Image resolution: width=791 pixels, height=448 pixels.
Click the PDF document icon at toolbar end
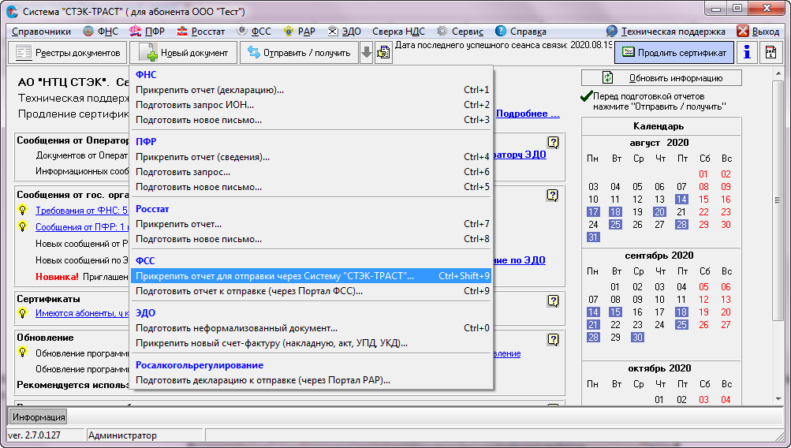click(770, 53)
